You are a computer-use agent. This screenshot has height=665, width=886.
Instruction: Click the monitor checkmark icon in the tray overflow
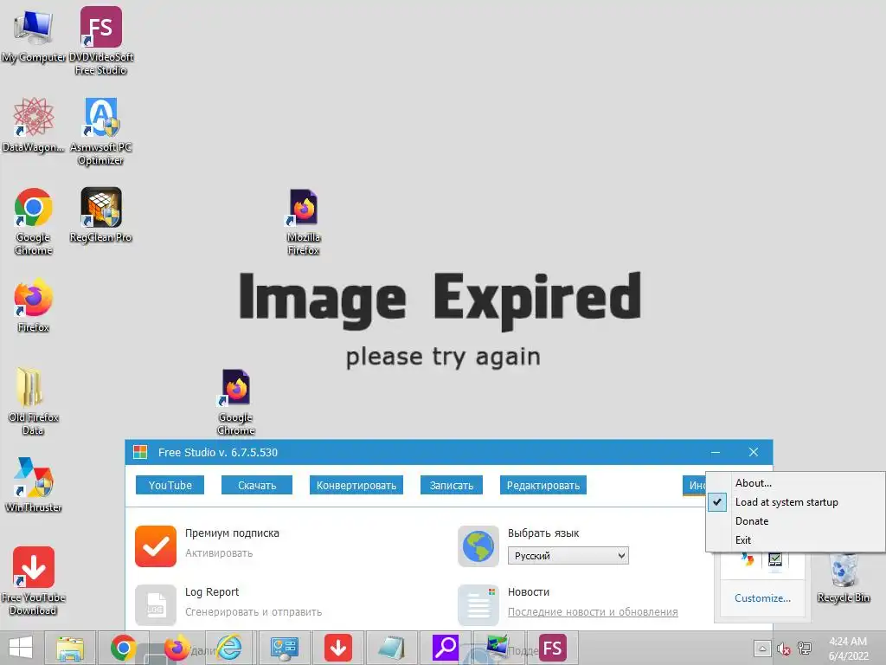coord(775,560)
